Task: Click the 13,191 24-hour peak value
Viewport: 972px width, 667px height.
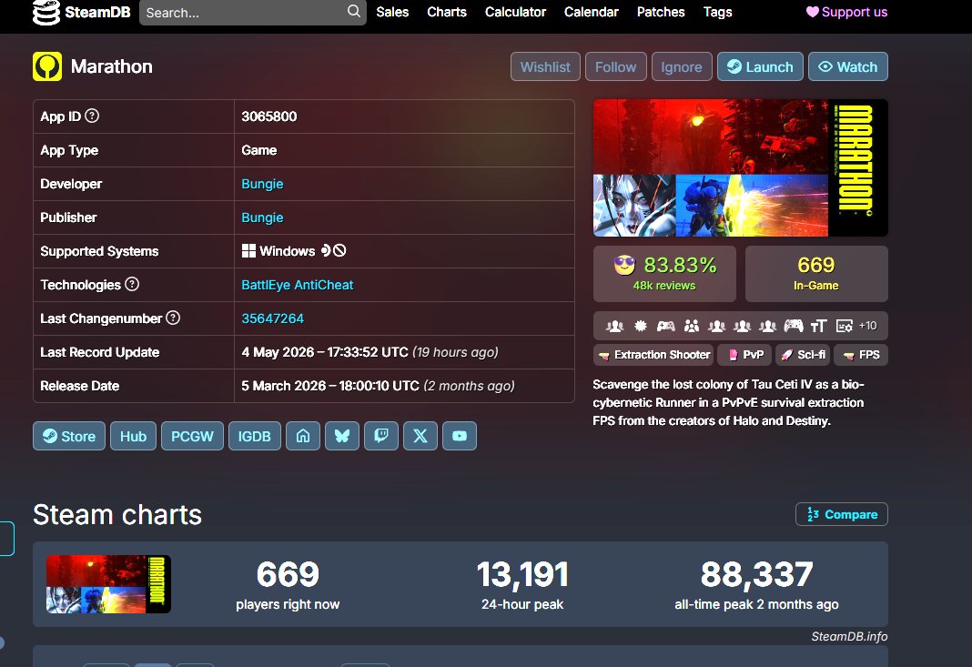Action: [x=522, y=574]
